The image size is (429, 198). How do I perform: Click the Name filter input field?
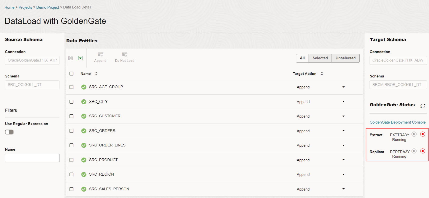[32, 158]
